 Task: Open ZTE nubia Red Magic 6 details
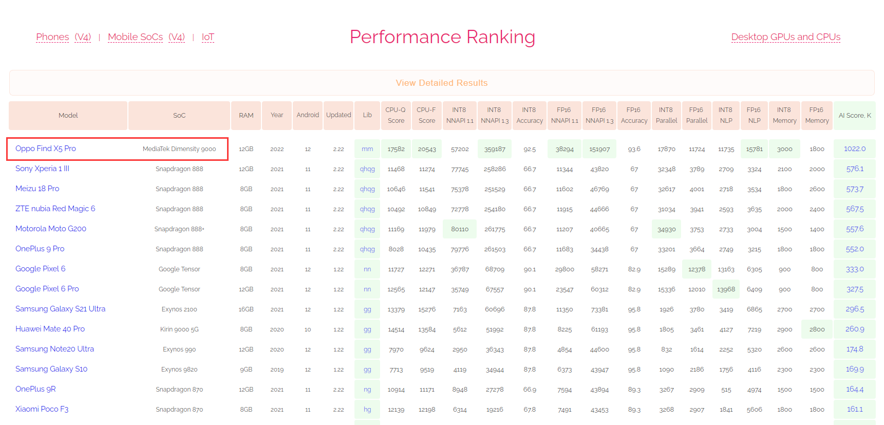pyautogui.click(x=55, y=209)
